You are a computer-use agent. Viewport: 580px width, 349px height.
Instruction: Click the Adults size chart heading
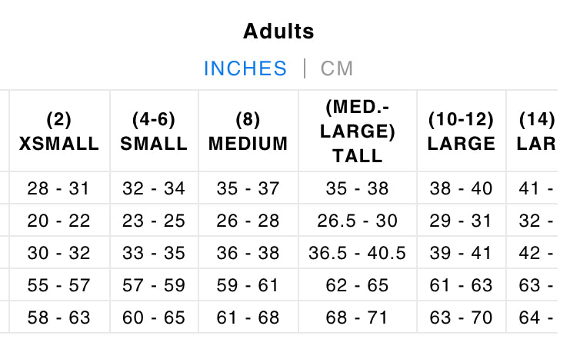coord(278,32)
